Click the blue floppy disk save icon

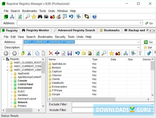tap(70, 53)
